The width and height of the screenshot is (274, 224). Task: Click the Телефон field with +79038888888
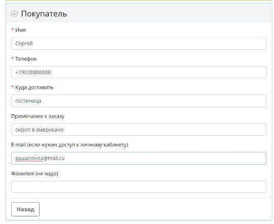coord(139,72)
